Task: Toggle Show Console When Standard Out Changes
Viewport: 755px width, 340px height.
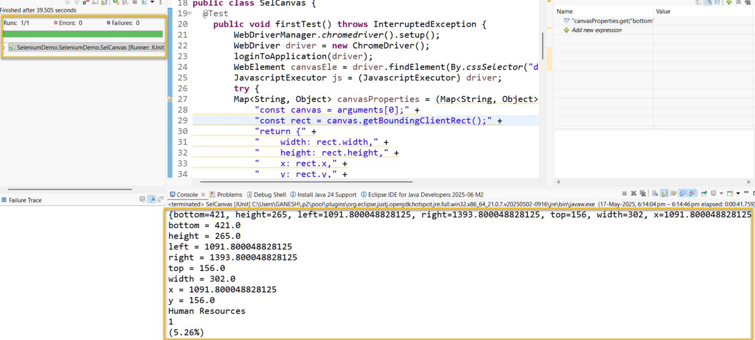Action: (682, 193)
